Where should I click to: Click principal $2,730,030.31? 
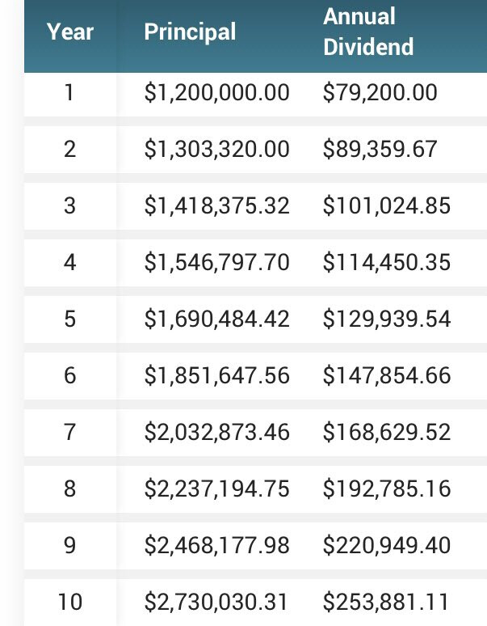(216, 603)
